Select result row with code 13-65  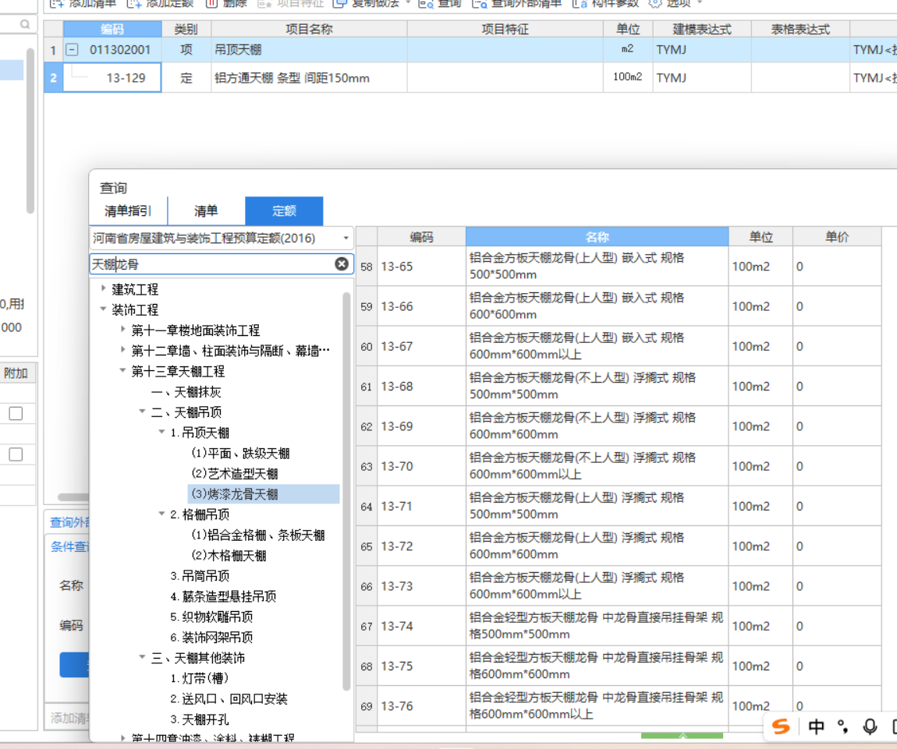[618, 267]
